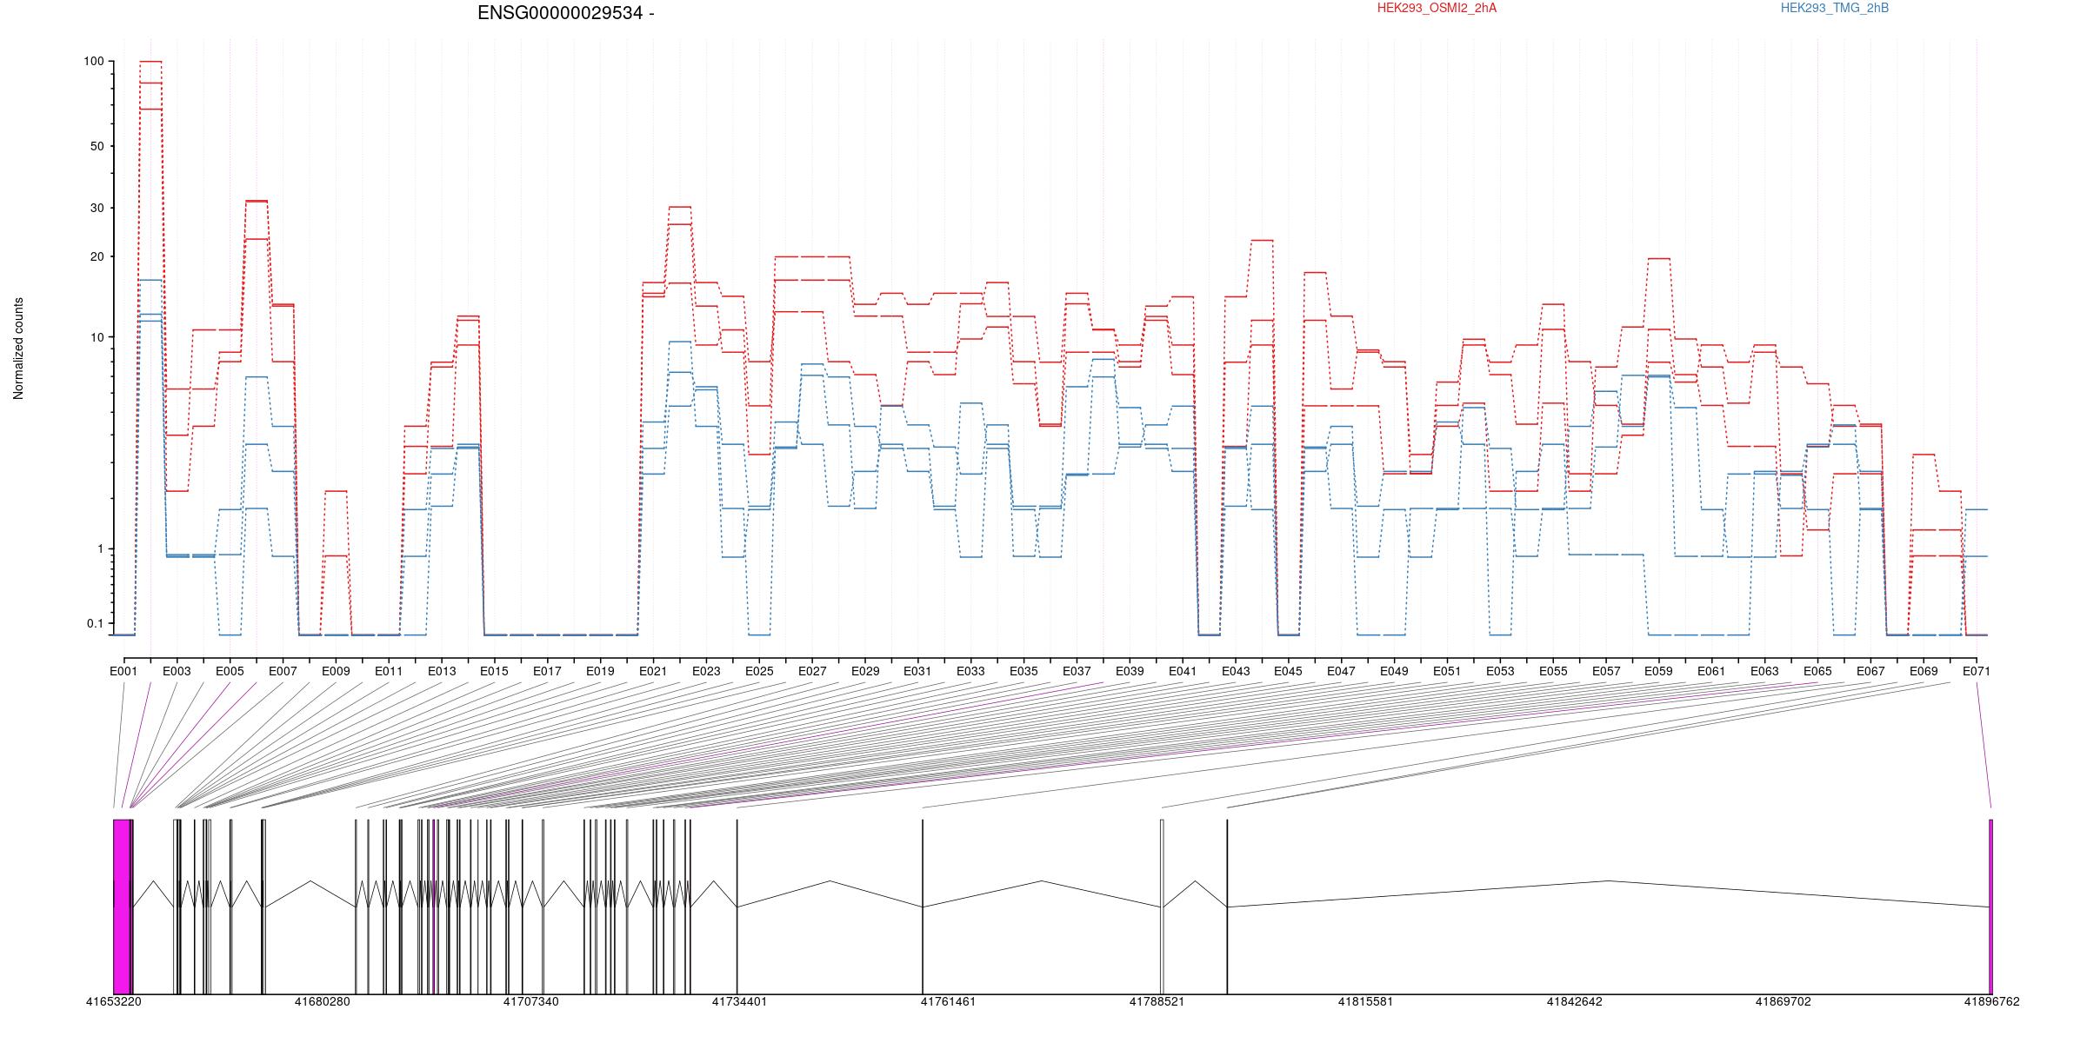This screenshot has height=1043, width=2087.
Task: Click y-axis tick value 100
Action: 94,62
